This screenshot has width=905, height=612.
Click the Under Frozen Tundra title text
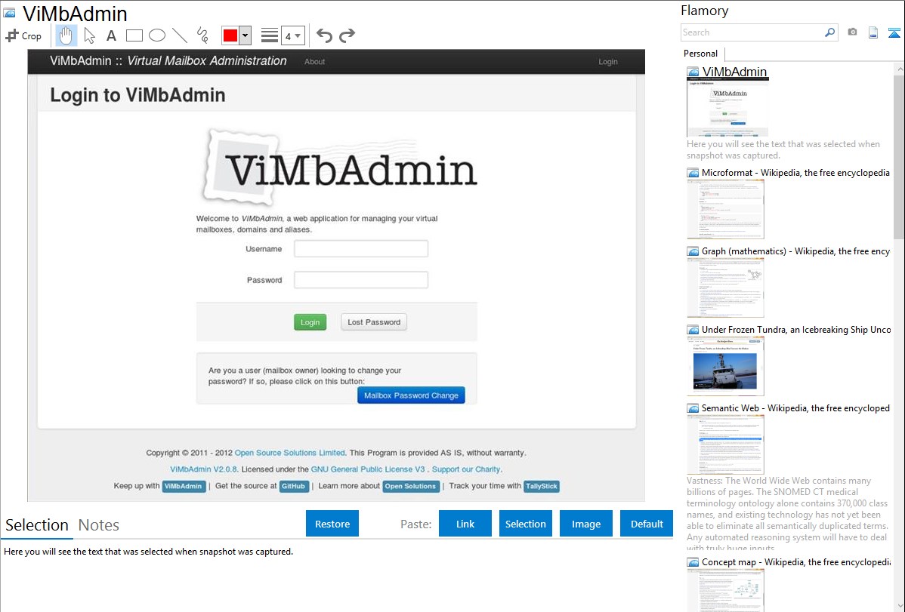796,329
